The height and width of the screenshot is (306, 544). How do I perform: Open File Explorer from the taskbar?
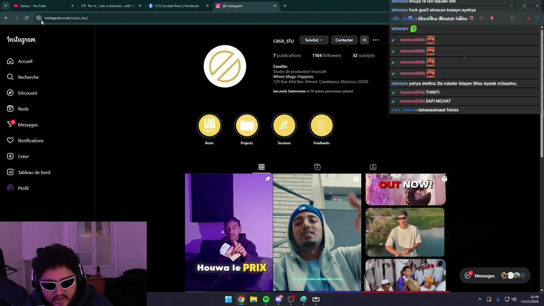pos(254,299)
